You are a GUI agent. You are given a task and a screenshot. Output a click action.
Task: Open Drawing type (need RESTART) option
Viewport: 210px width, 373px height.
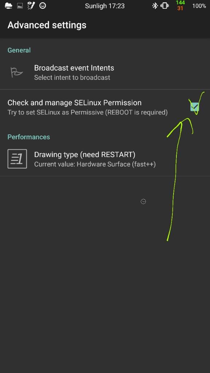coord(105,159)
